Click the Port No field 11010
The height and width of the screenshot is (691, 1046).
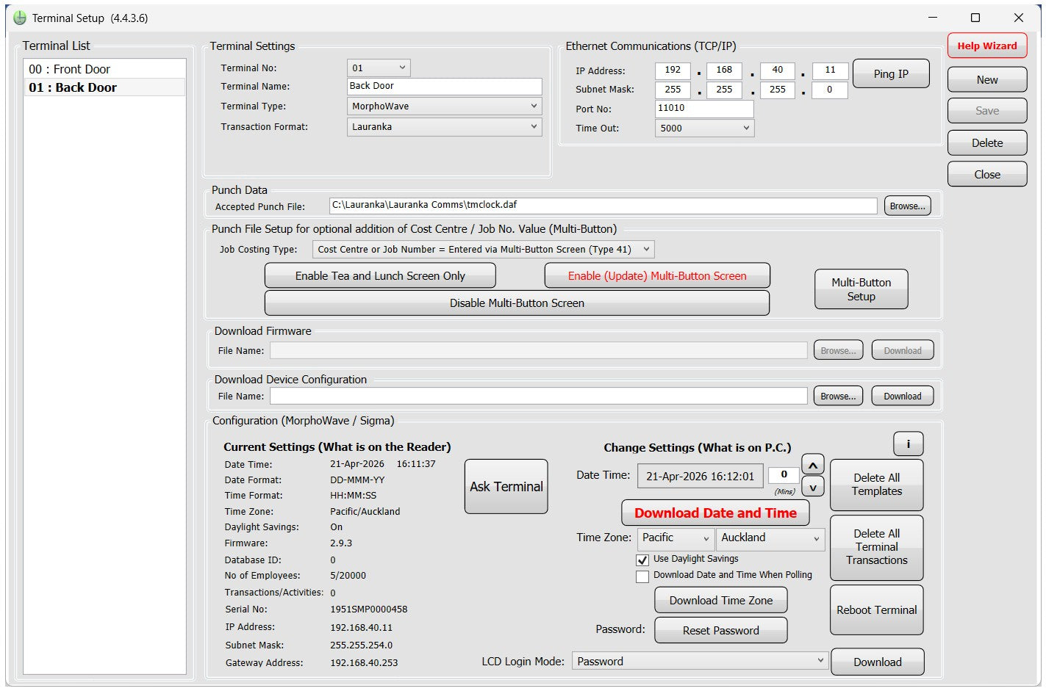point(704,109)
